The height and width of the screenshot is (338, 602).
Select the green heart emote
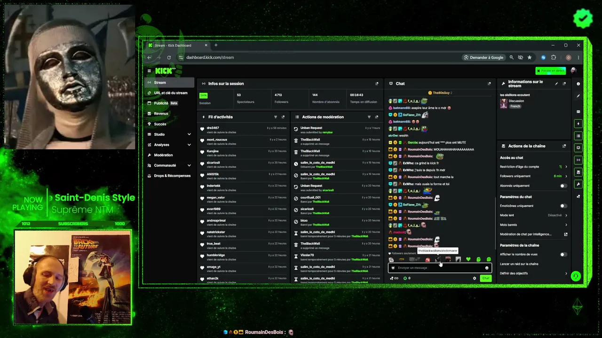[x=468, y=259]
